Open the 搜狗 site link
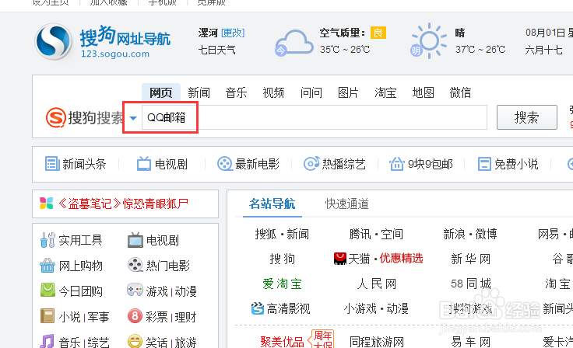The width and height of the screenshot is (573, 348). coord(282,259)
